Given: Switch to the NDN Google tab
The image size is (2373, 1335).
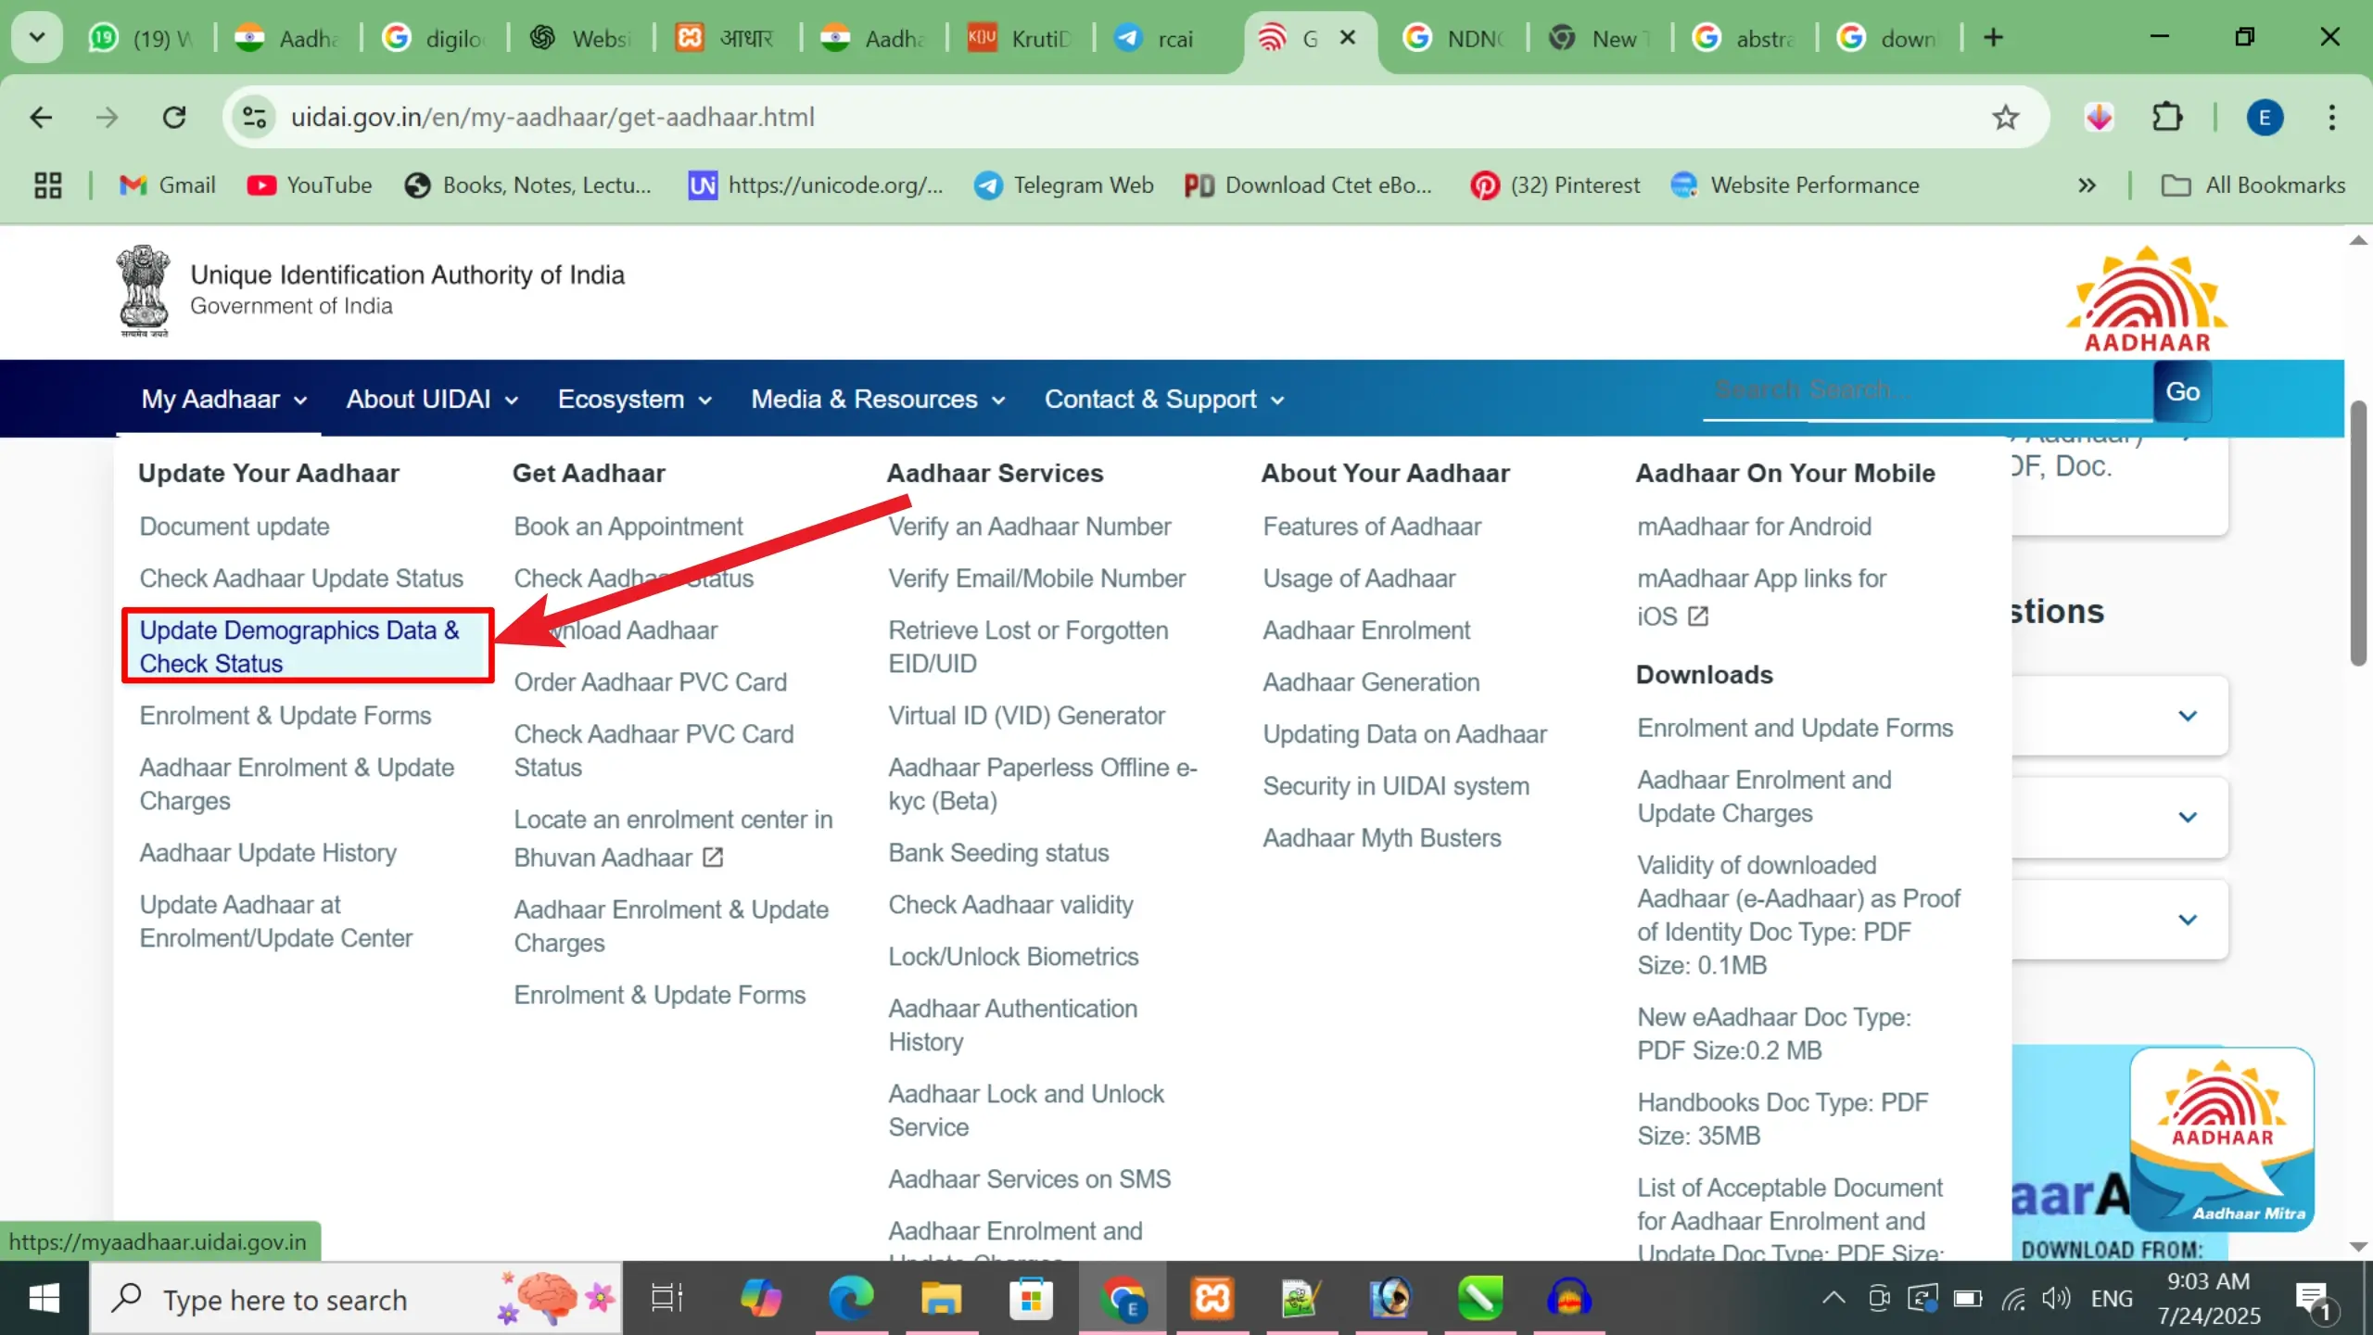Looking at the screenshot, I should (1455, 38).
